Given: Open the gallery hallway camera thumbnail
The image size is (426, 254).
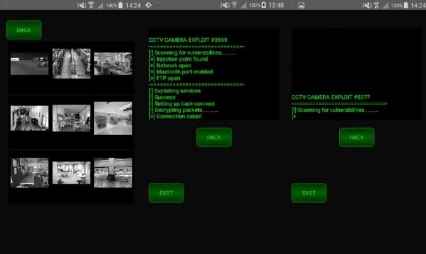Looking at the screenshot, I should (x=30, y=118).
